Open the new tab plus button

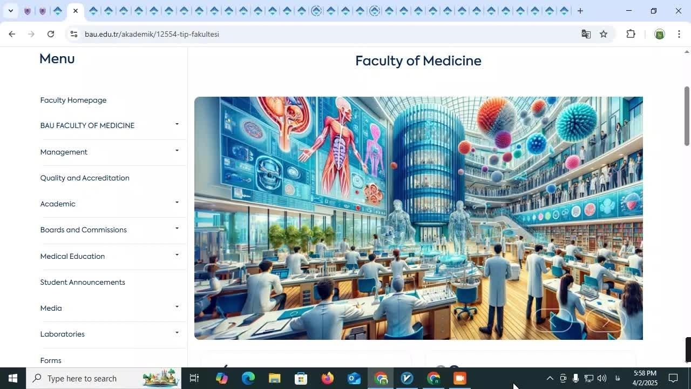[x=580, y=11]
